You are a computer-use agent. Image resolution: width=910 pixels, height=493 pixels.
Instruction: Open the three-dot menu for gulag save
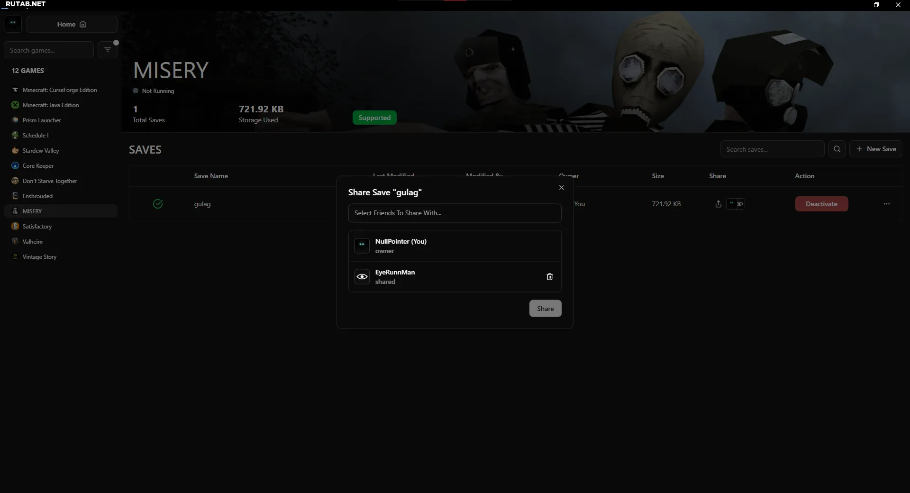click(x=886, y=204)
